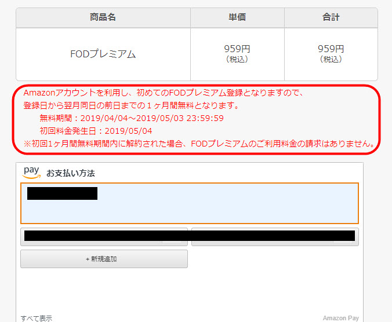This screenshot has width=392, height=322.
Task: Click the blacked-out card name in selected box
Action: [x=62, y=193]
